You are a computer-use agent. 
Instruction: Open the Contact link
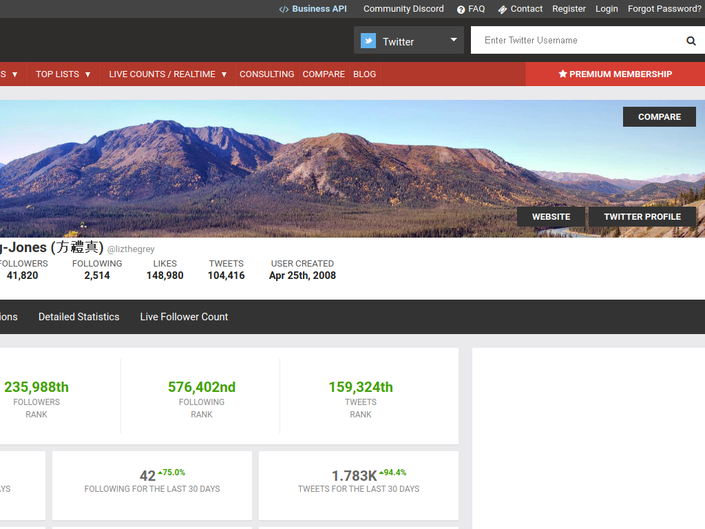527,8
